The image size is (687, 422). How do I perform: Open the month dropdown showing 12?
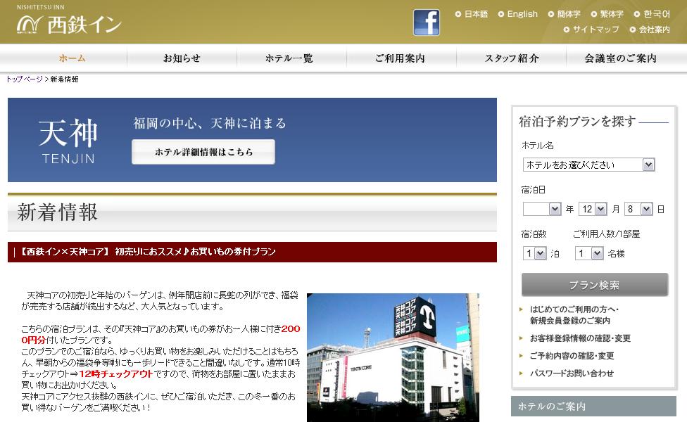click(593, 210)
